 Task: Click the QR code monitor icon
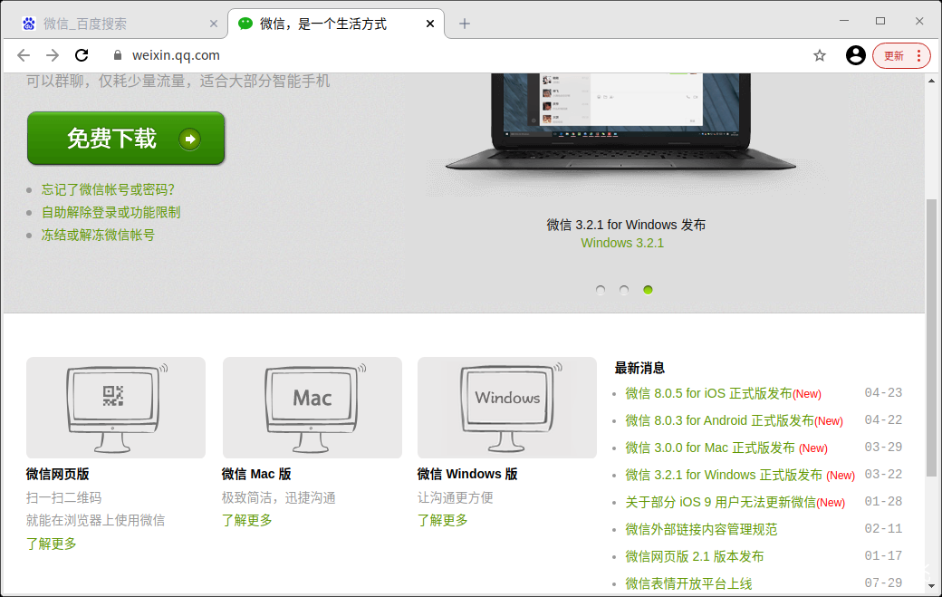coord(116,408)
